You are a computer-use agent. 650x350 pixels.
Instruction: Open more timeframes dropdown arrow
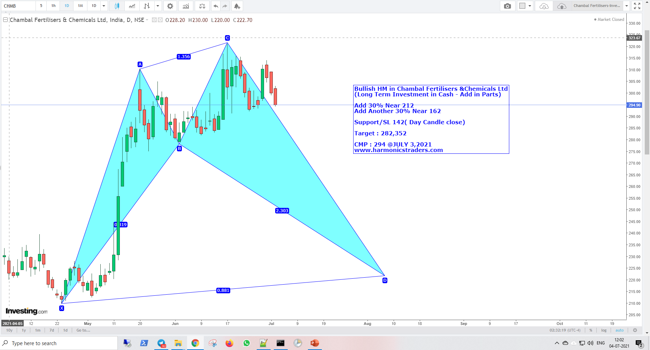point(104,6)
